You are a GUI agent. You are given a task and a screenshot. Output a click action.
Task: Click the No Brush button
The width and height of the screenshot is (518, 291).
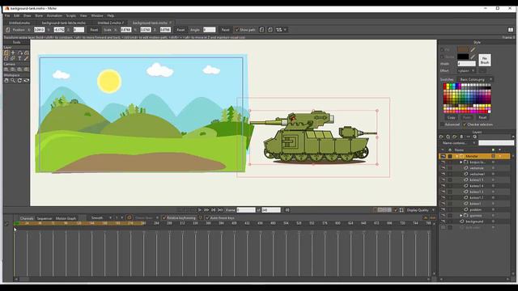click(x=485, y=60)
